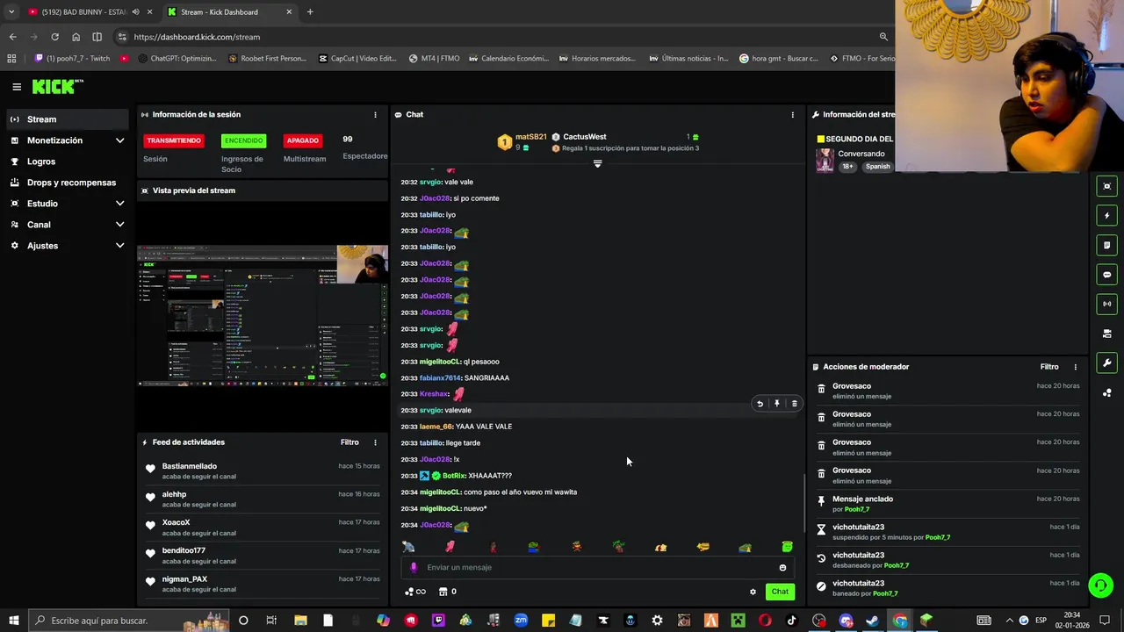Viewport: 1124px width, 632px height.
Task: Click Windows Start button
Action: (13, 621)
